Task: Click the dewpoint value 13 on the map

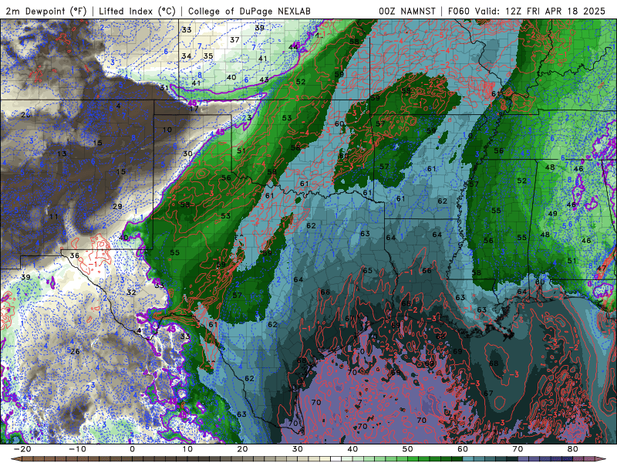Action: (x=62, y=154)
